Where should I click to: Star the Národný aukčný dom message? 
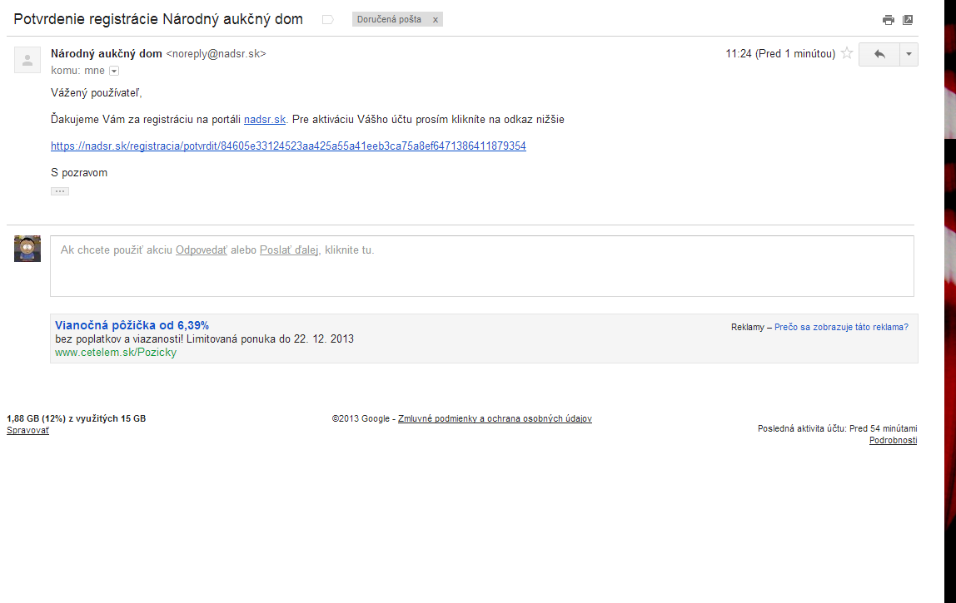pos(847,53)
